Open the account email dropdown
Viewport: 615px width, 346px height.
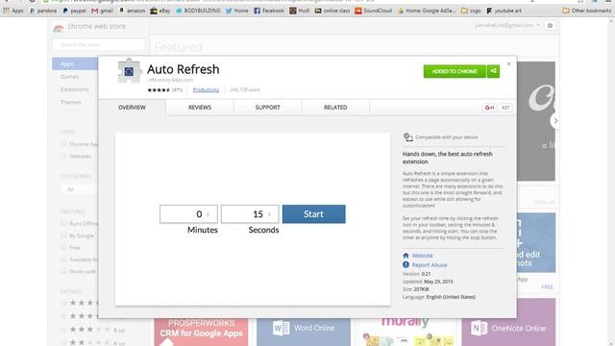507,26
